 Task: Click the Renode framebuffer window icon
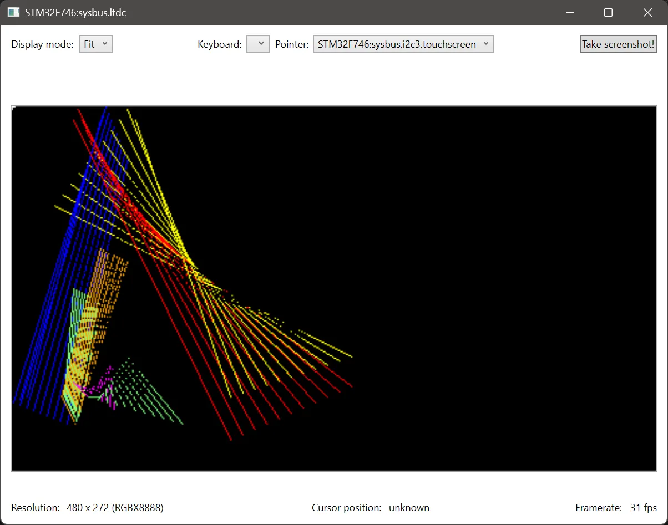[12, 12]
